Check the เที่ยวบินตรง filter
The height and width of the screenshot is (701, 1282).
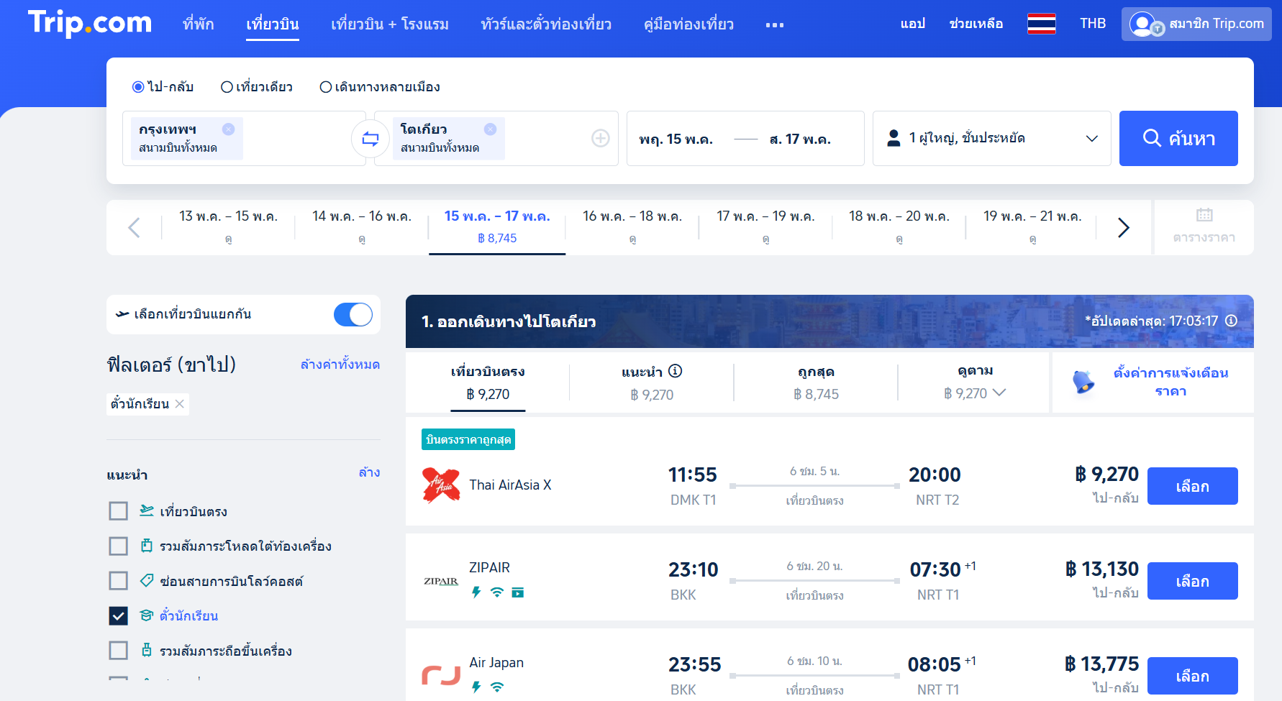pos(118,511)
